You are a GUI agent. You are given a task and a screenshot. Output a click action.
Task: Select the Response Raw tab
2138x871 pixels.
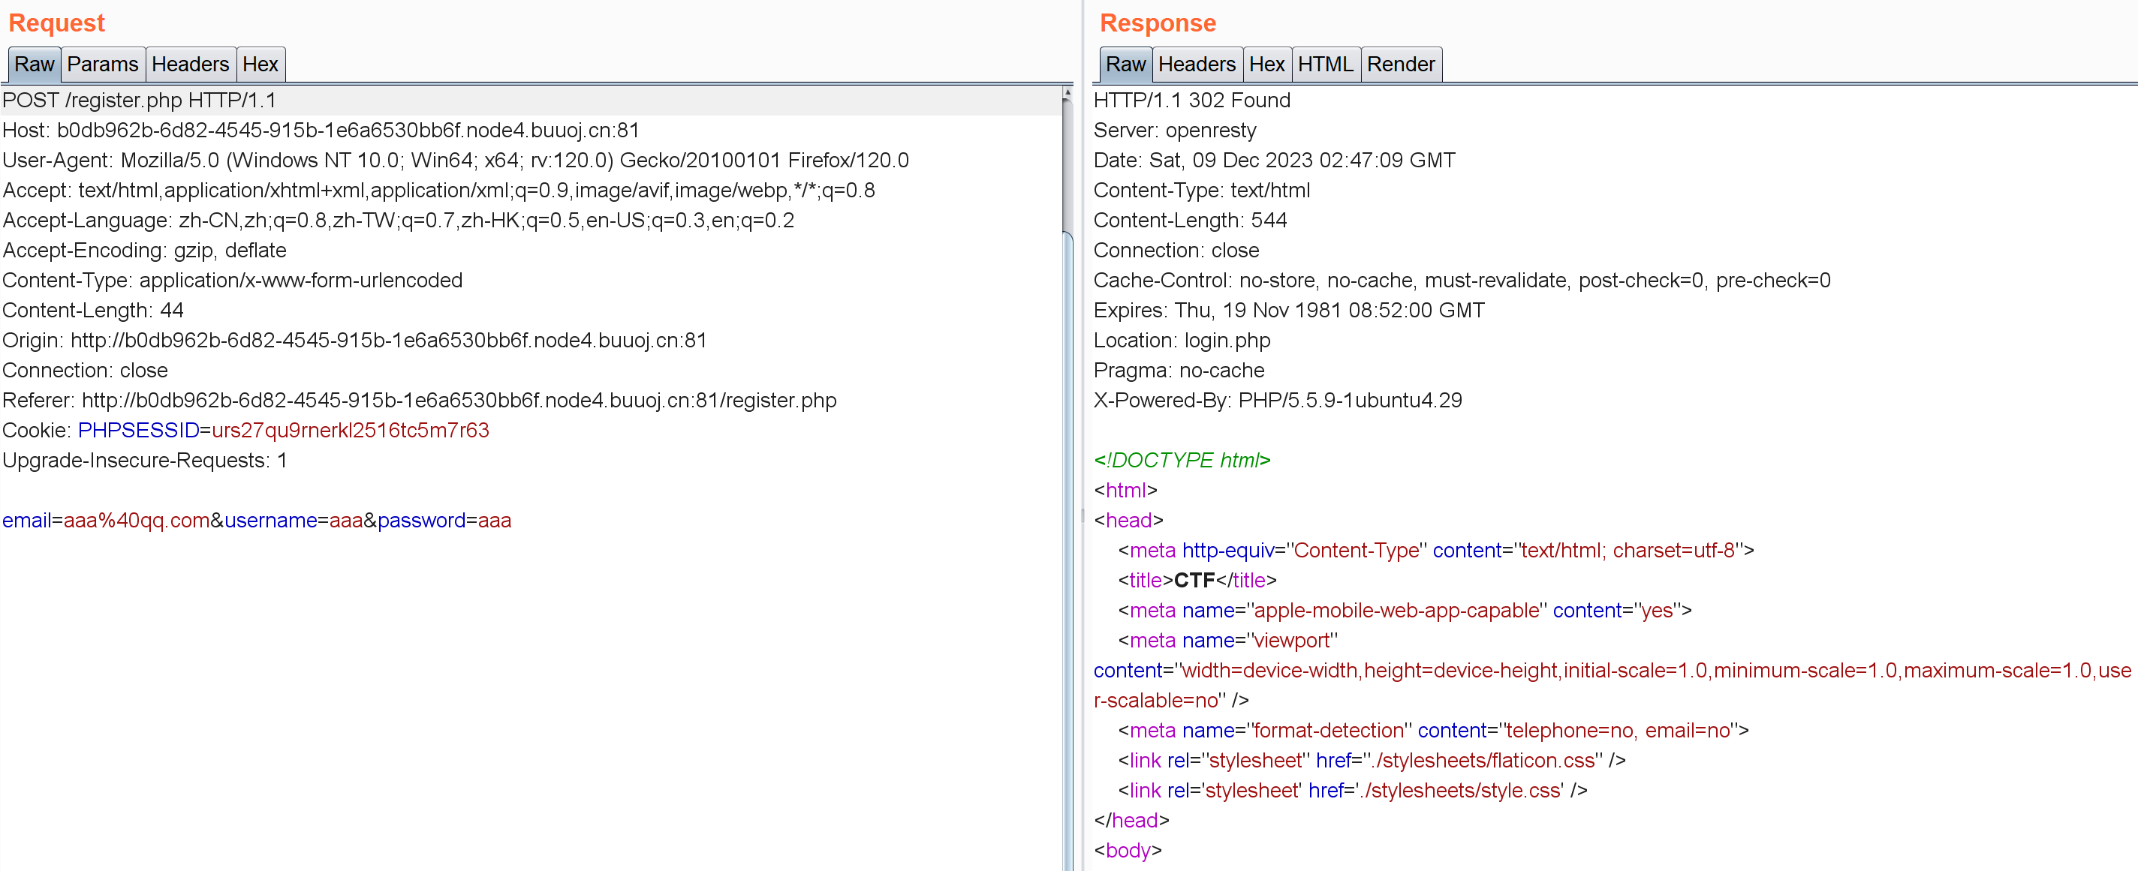[x=1125, y=64]
